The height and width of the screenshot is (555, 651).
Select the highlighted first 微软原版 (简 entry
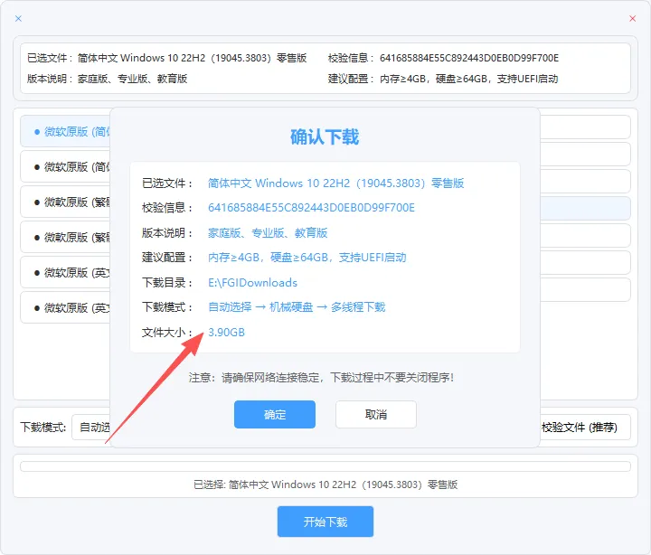point(66,131)
